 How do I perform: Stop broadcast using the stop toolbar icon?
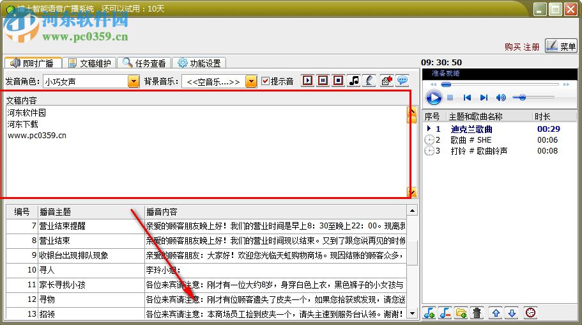point(338,81)
